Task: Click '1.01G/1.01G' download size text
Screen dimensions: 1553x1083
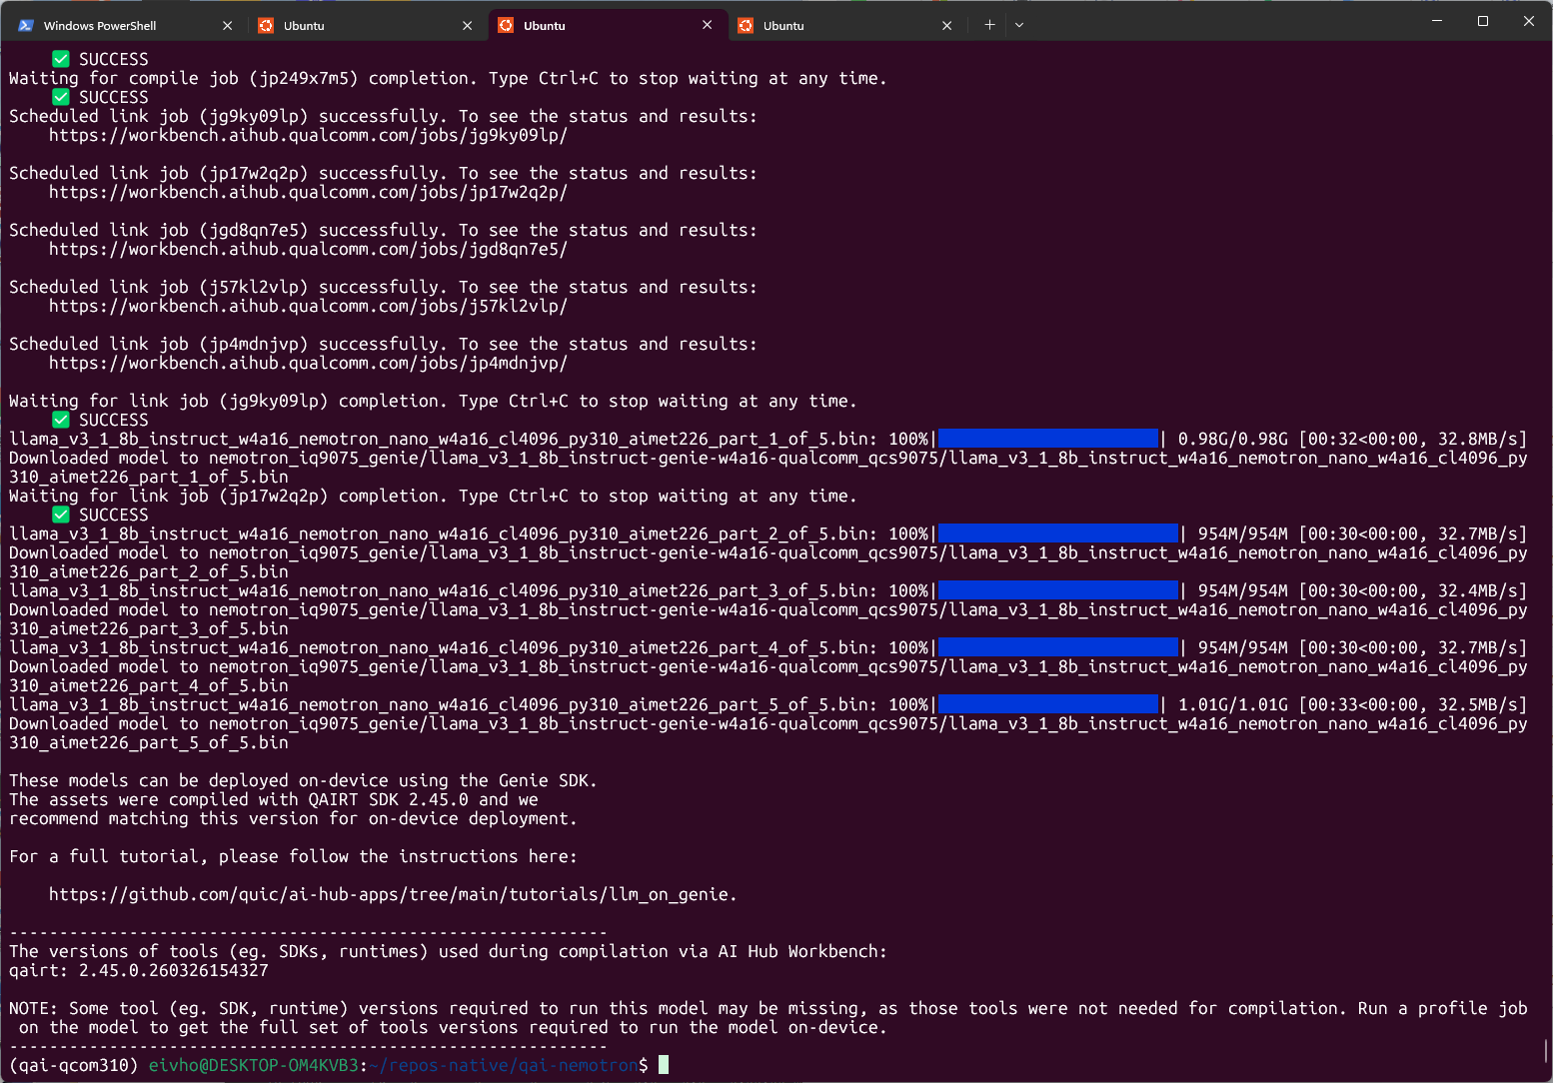Action: point(1233,704)
